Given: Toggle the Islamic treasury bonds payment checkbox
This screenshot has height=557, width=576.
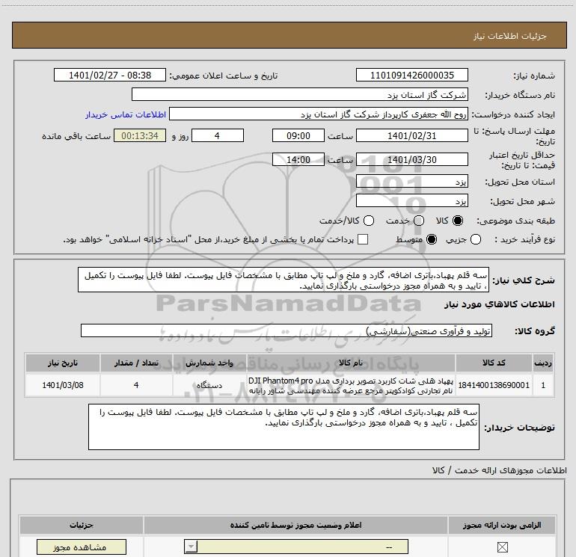Looking at the screenshot, I should tap(363, 239).
